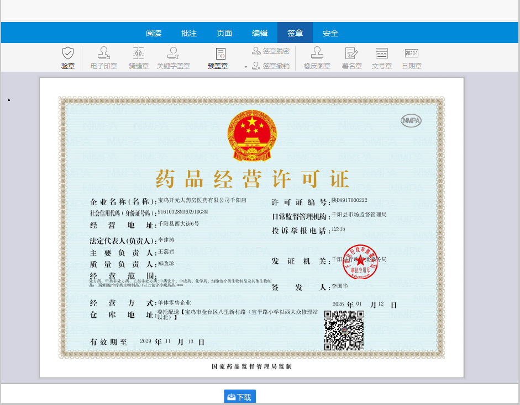Viewport: 520px width, 405px height.
Task: Switch to the 阅读 reading tab
Action: [x=153, y=33]
